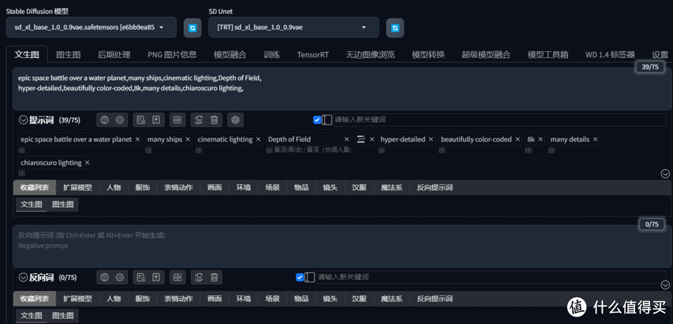Open the 模型融合 tab
This screenshot has height=324, width=673.
point(230,55)
